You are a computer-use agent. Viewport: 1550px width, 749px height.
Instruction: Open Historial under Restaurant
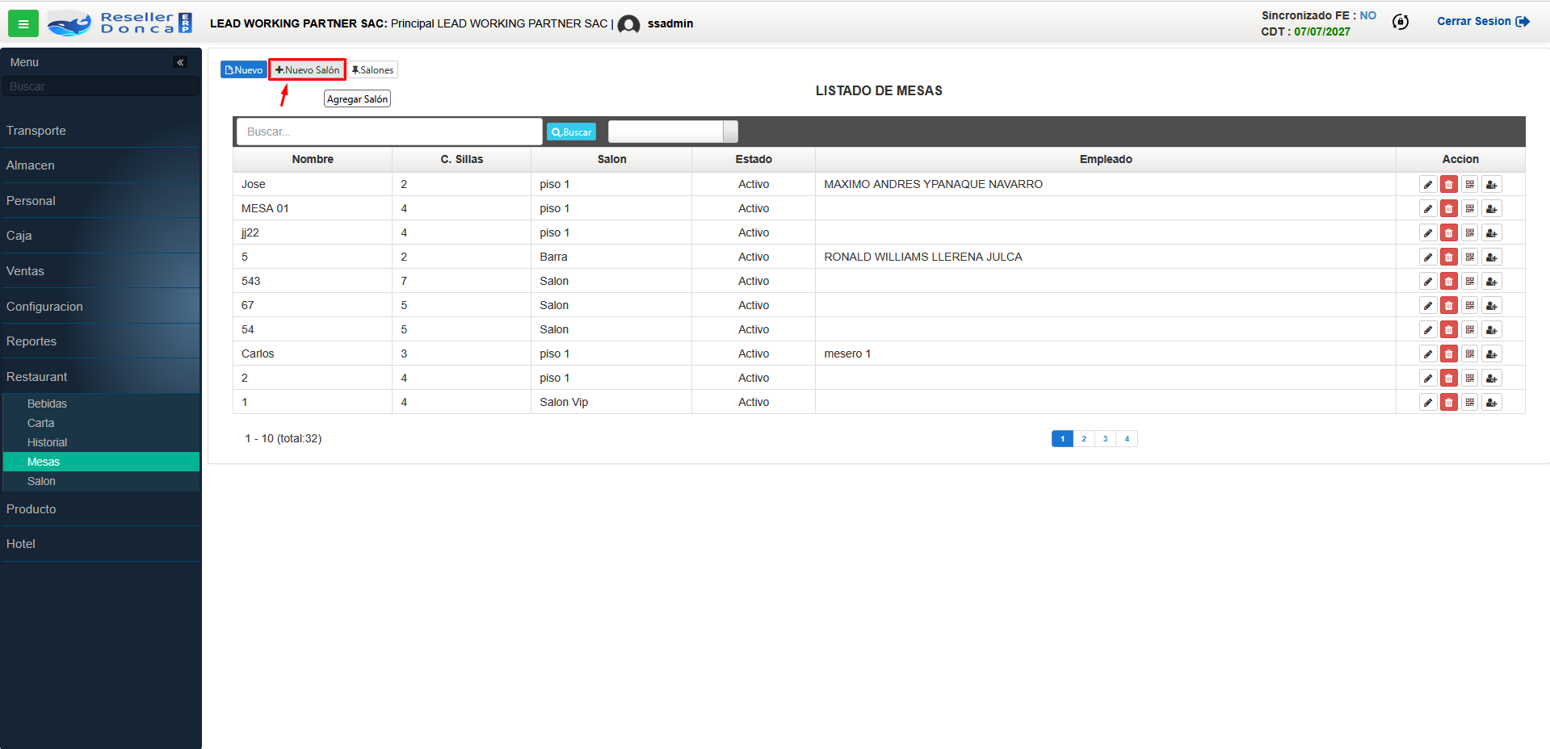101,442
